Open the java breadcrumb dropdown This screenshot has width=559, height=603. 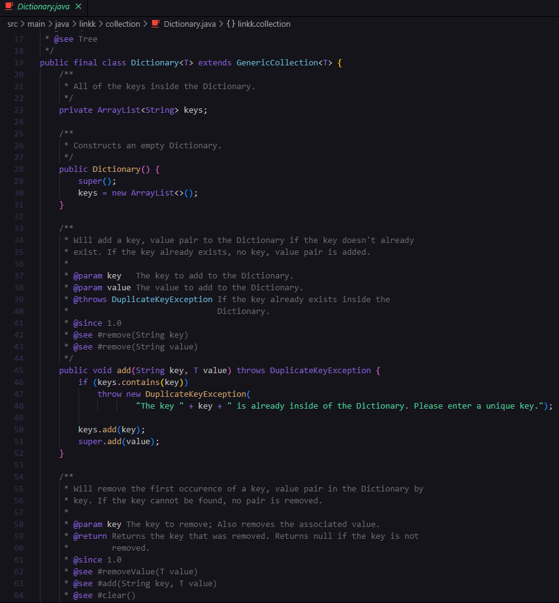61,24
